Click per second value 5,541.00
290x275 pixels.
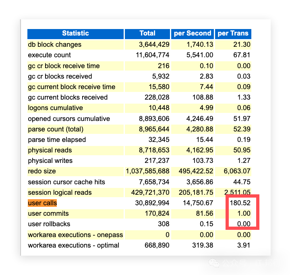[x=200, y=55]
